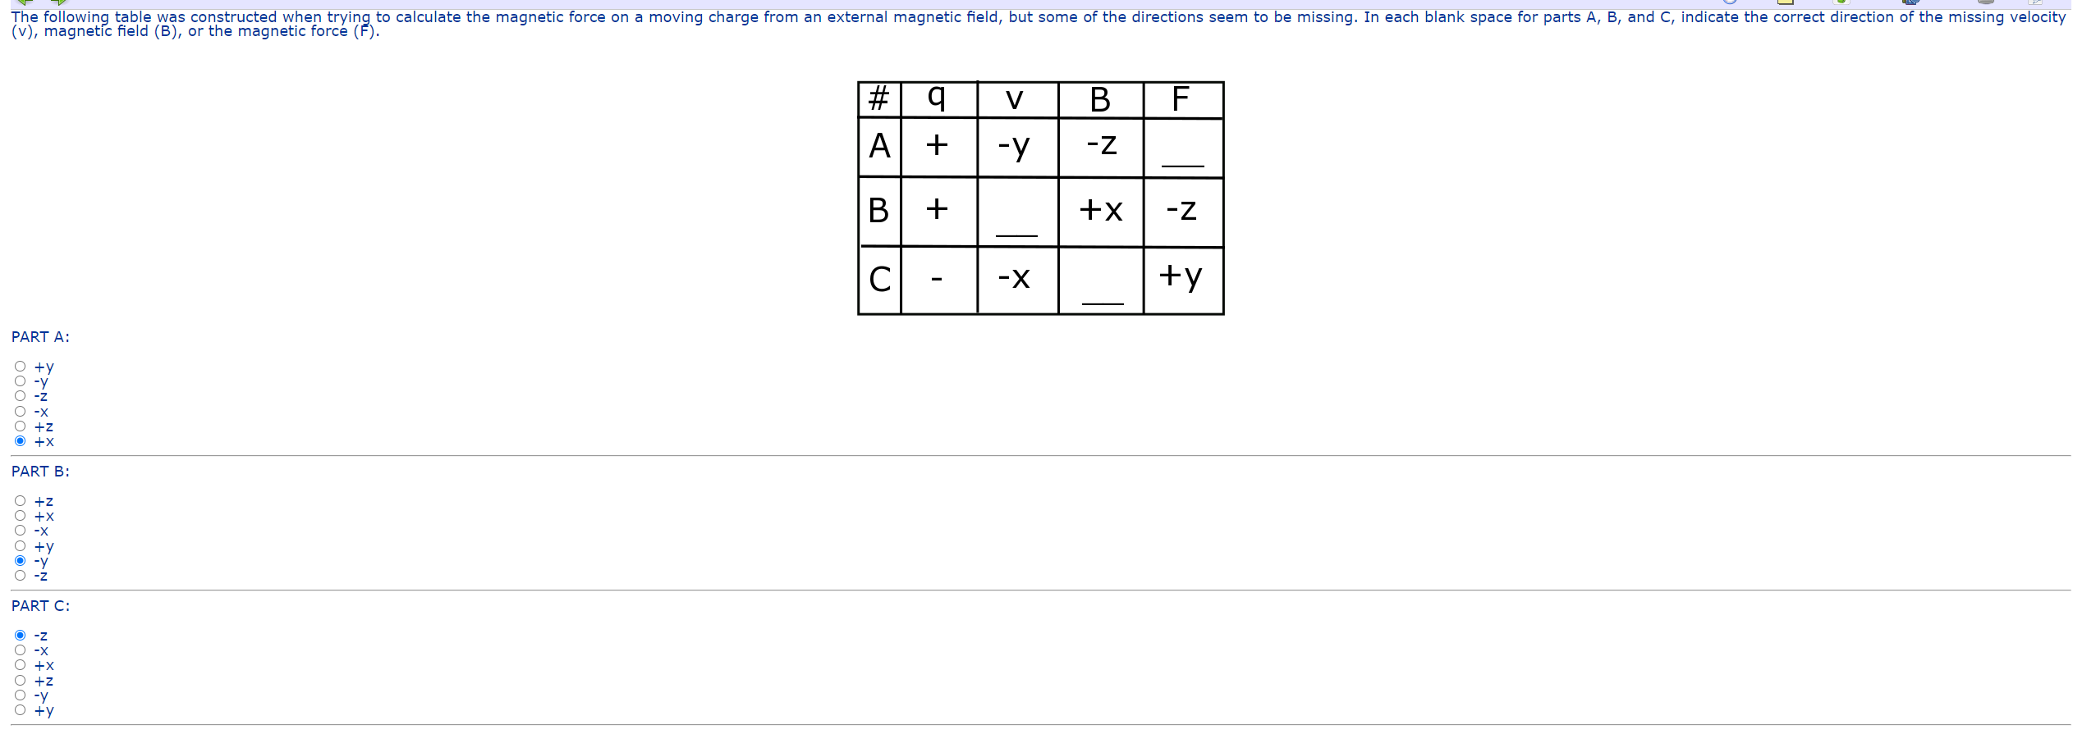Click the green back navigation arrow
This screenshot has width=2073, height=734.
(x=25, y=3)
